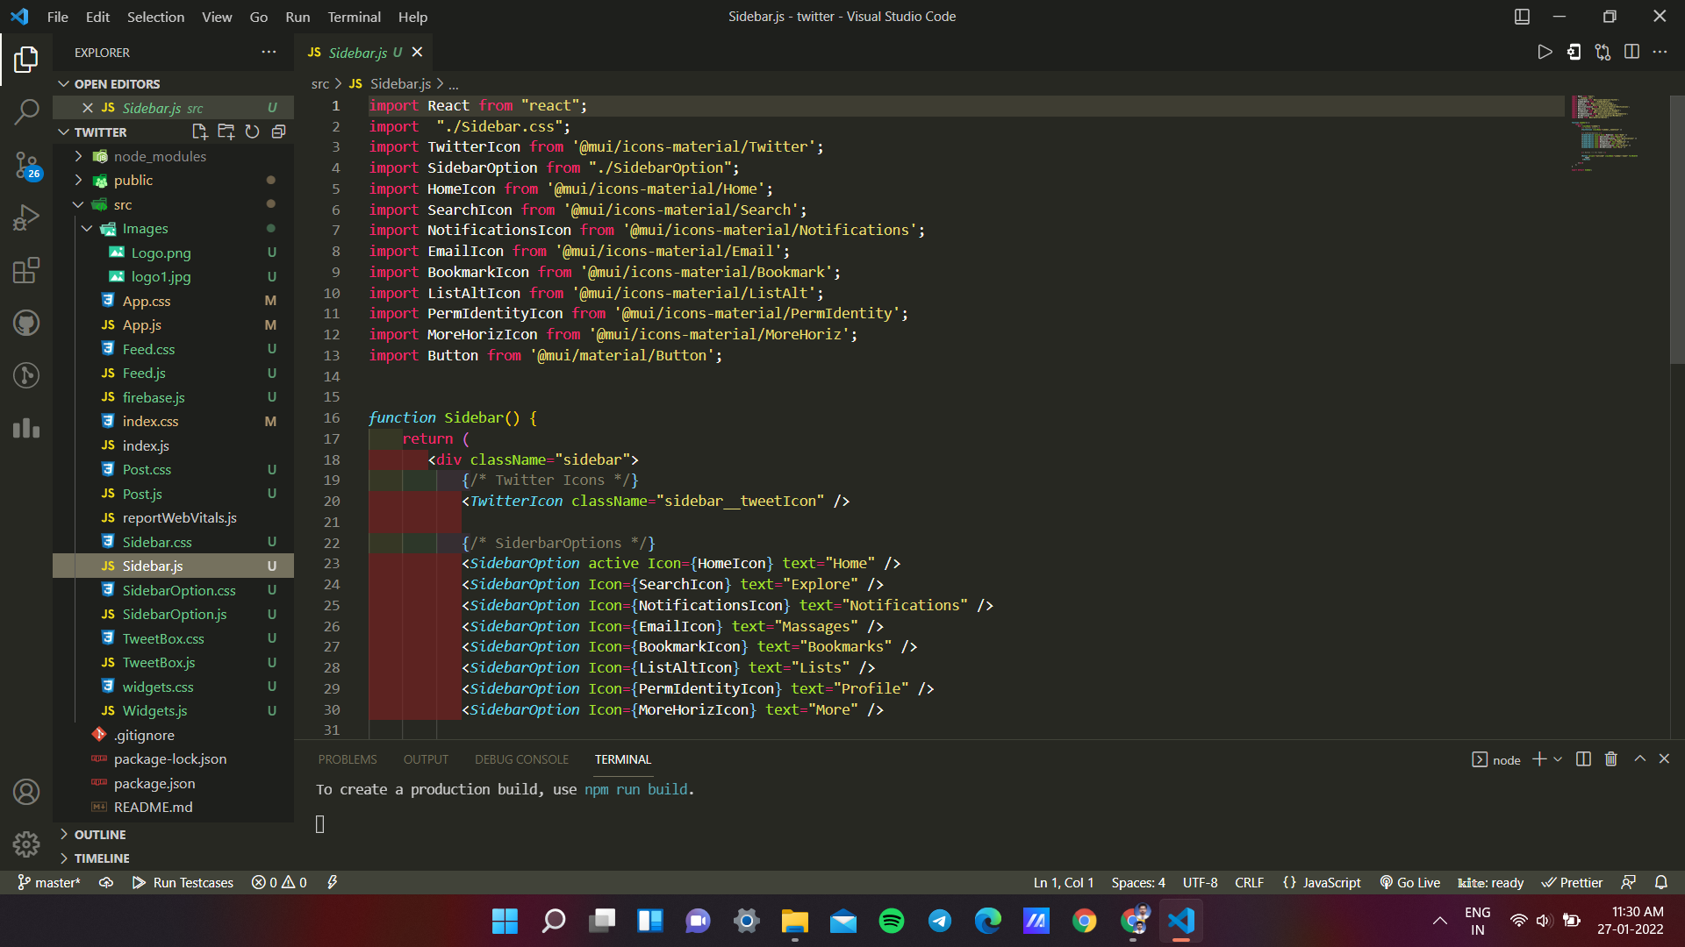Open the GitHub view in activity bar
1685x947 pixels.
tap(26, 323)
